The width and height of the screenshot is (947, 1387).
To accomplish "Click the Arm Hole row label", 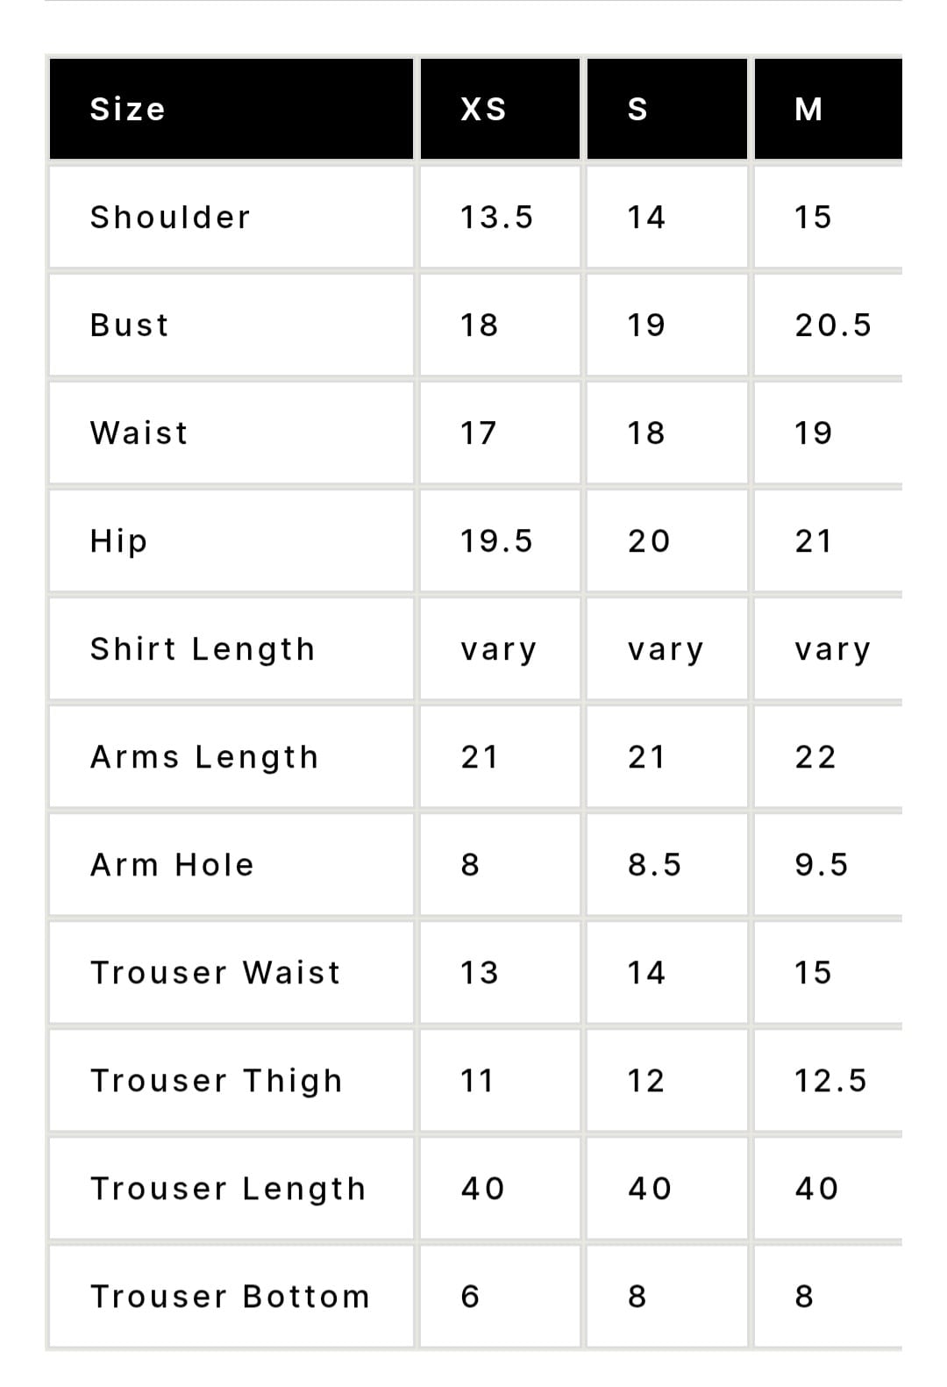I will coord(173,865).
